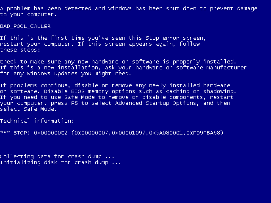Click the 'these steps:' text
Screen dimensions: 271x203
20,50
